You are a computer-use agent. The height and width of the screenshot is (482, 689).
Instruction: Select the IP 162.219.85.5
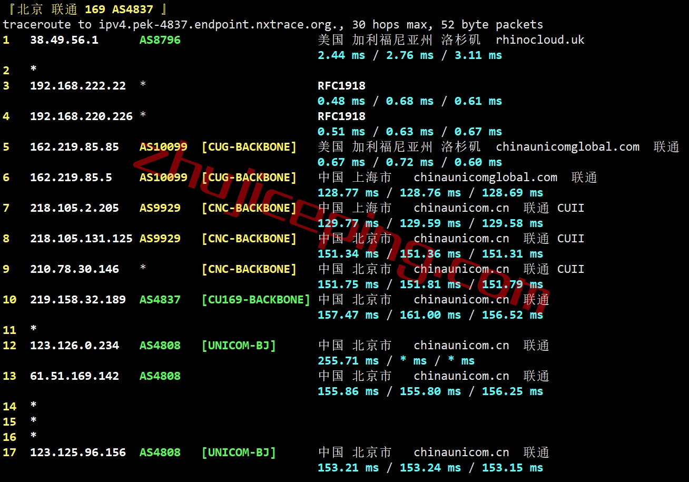[71, 178]
